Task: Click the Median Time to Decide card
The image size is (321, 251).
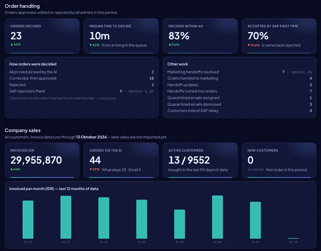Action: point(121,36)
